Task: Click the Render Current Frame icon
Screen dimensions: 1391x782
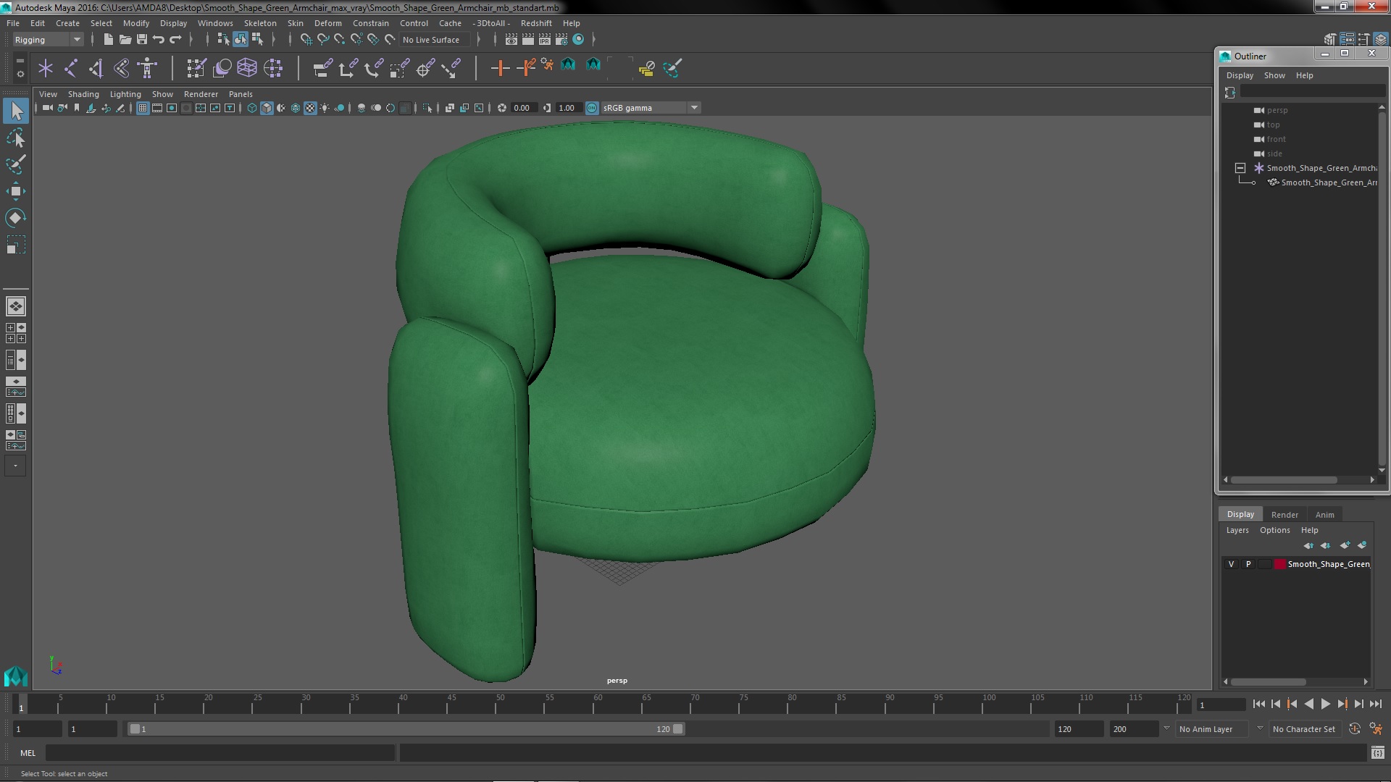Action: [x=528, y=39]
